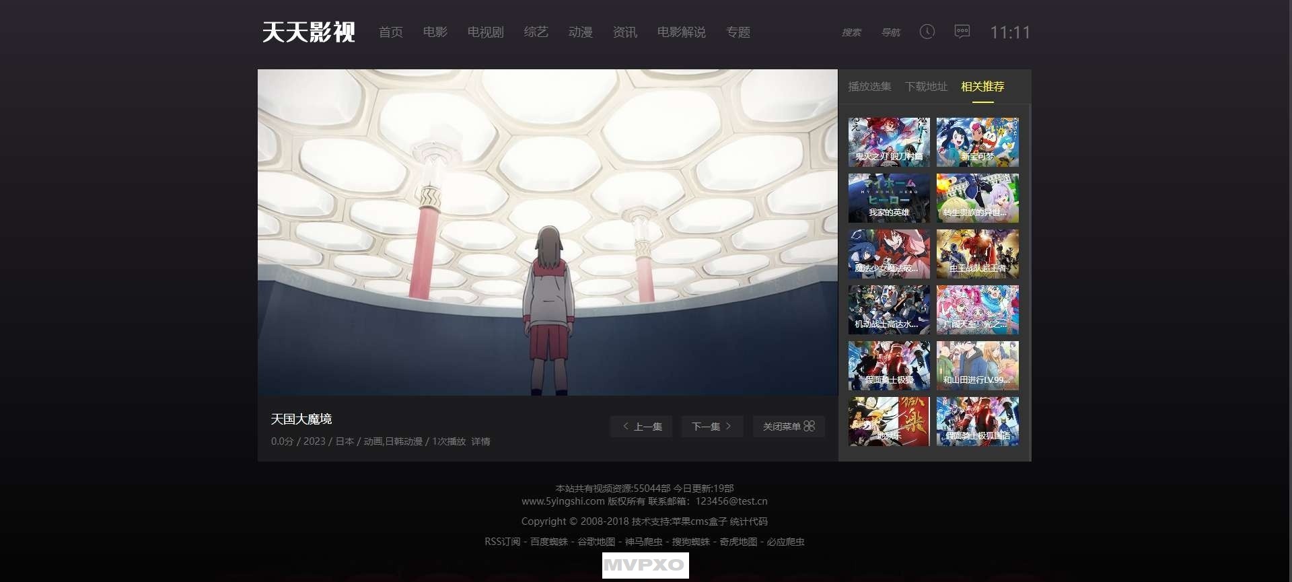Image resolution: width=1292 pixels, height=582 pixels.
Task: Open the 电视剧 menu item
Action: pos(486,32)
